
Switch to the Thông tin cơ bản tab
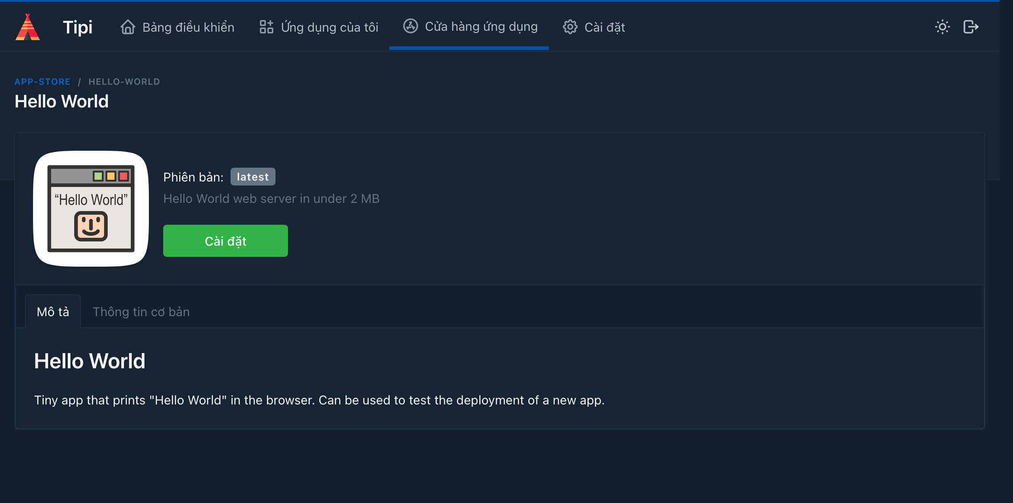coord(141,312)
